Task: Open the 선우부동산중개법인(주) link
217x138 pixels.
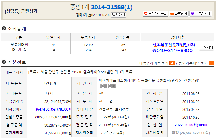Action: pyautogui.click(x=174, y=45)
